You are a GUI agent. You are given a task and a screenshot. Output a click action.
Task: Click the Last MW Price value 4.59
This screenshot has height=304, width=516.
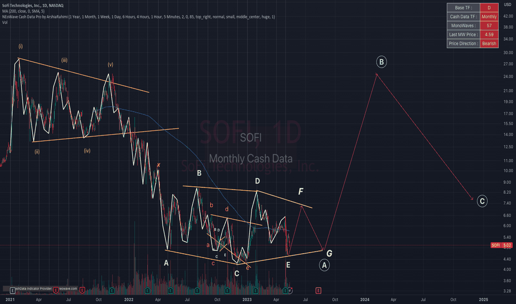[489, 34]
